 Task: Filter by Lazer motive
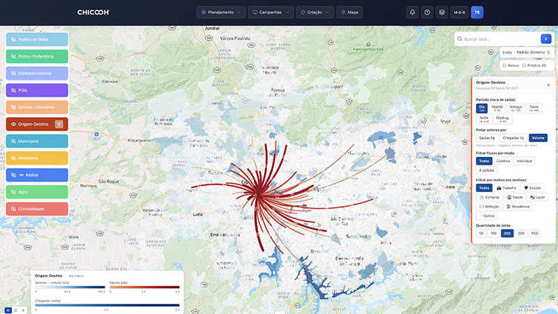click(x=537, y=197)
